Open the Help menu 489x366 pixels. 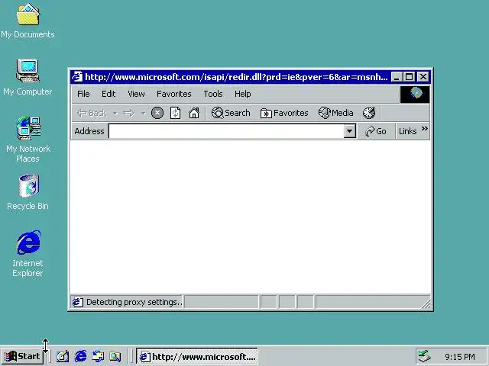click(243, 94)
